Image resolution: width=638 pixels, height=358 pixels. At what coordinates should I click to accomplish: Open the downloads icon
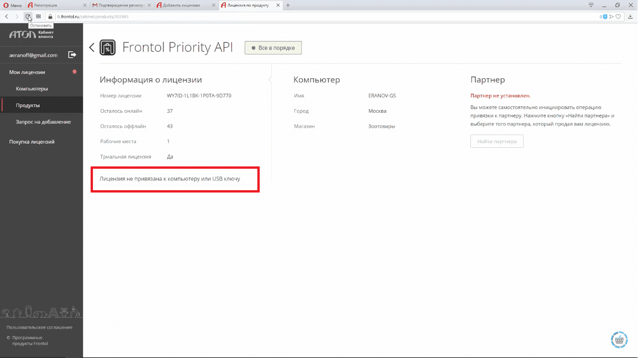[x=630, y=16]
